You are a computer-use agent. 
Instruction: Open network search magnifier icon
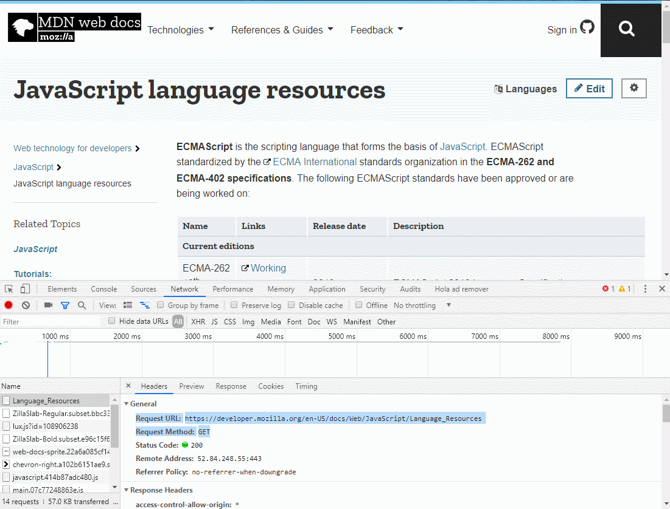click(82, 306)
